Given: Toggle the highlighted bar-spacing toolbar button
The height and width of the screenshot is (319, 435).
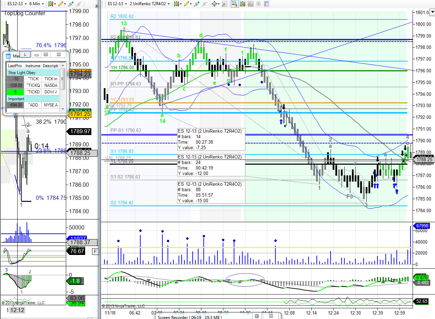Looking at the screenshot, I should click(235, 4).
